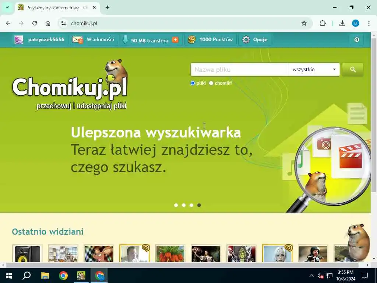Open Chrome extensions puzzle icon
Screen dimensions: 377x283
(323, 23)
